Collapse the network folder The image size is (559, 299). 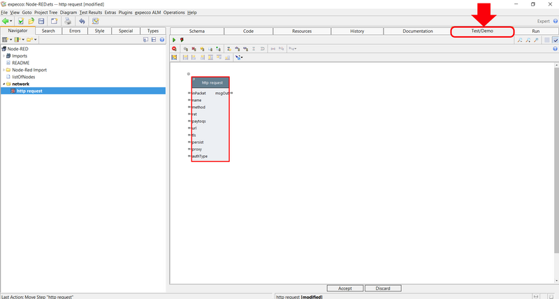point(3,84)
